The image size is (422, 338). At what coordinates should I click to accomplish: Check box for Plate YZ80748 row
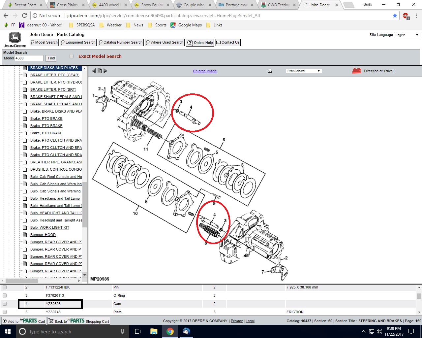(5, 312)
